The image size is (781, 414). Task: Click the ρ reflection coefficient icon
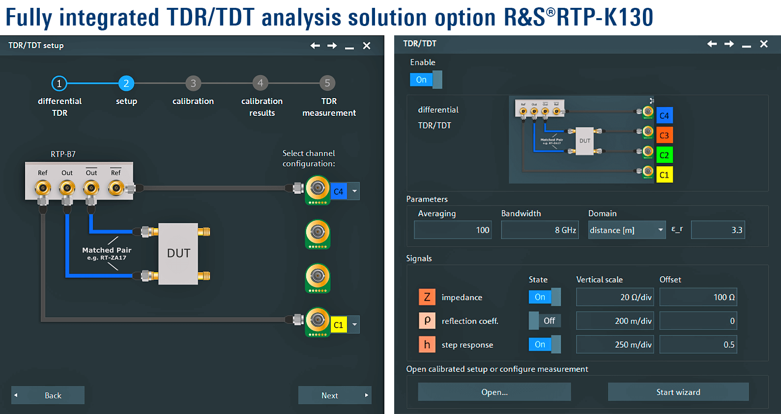pos(427,321)
